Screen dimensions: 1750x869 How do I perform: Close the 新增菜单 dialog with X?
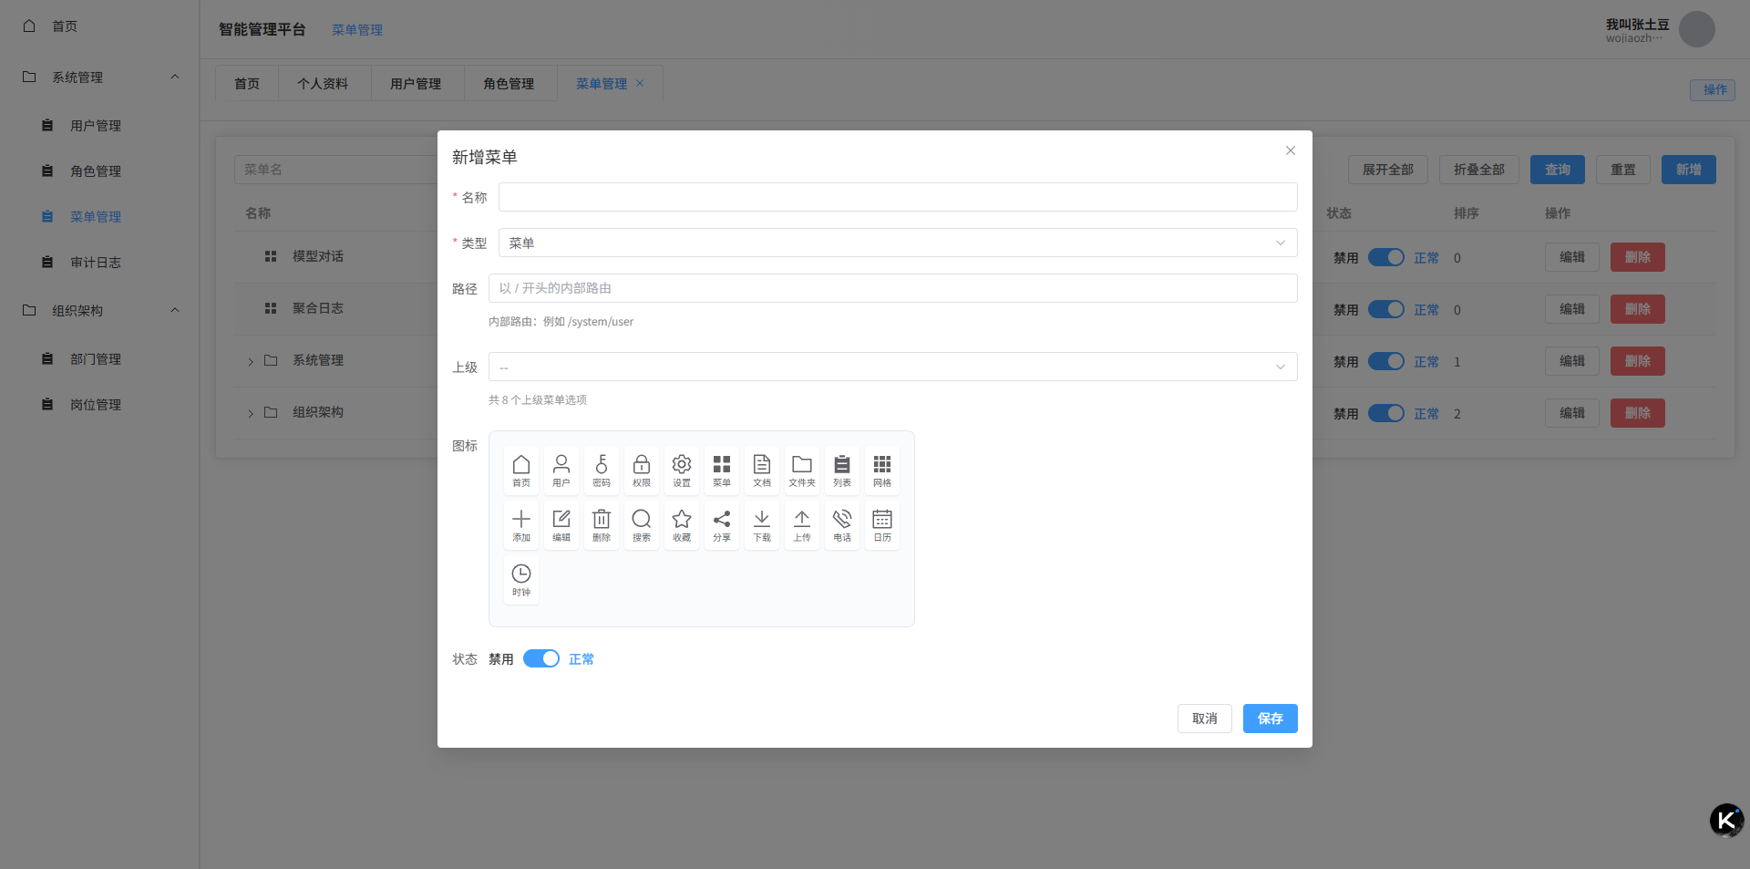[x=1291, y=150]
